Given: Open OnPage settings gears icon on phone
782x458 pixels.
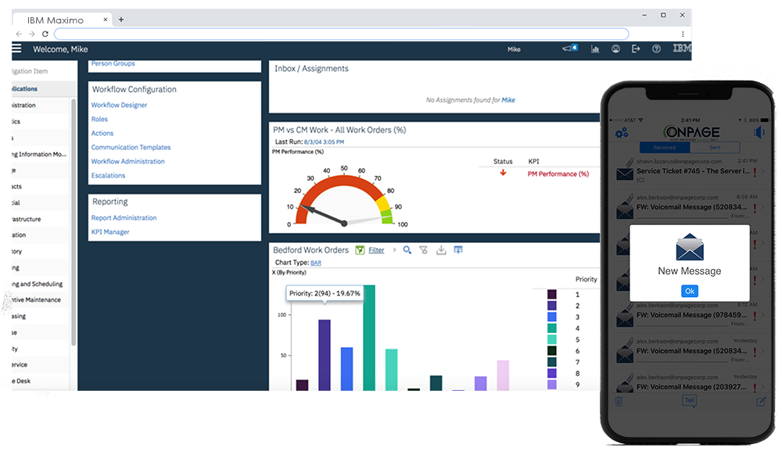Looking at the screenshot, I should [622, 133].
